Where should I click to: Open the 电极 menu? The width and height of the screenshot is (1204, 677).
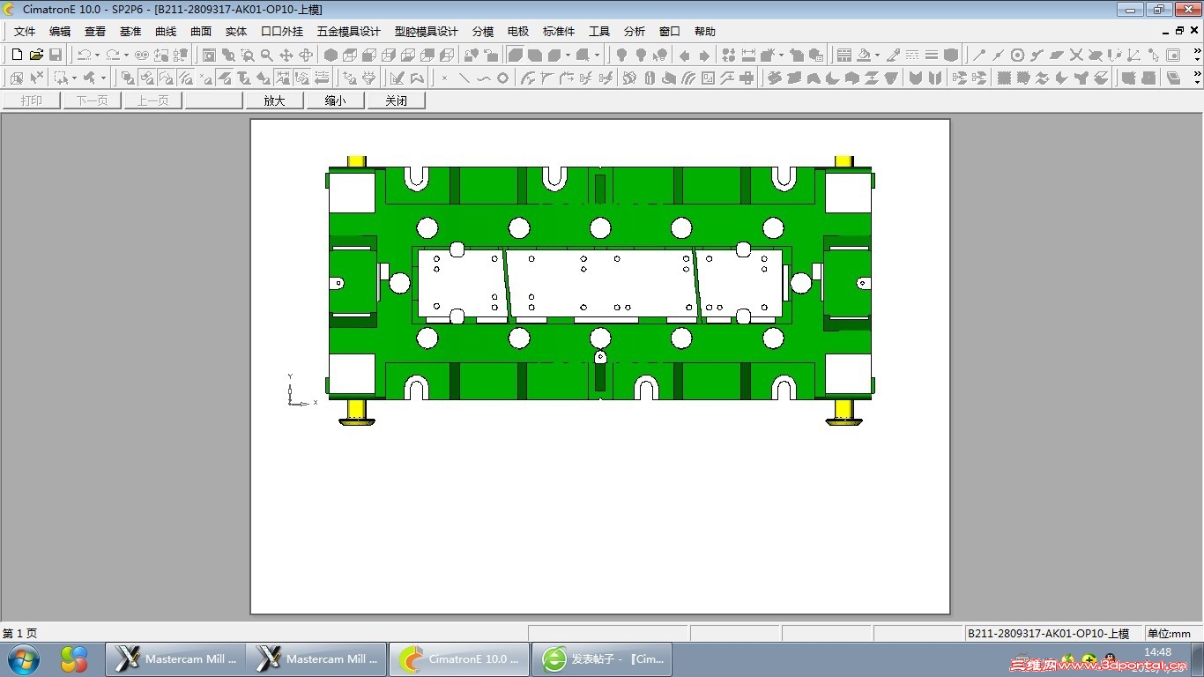pos(518,32)
